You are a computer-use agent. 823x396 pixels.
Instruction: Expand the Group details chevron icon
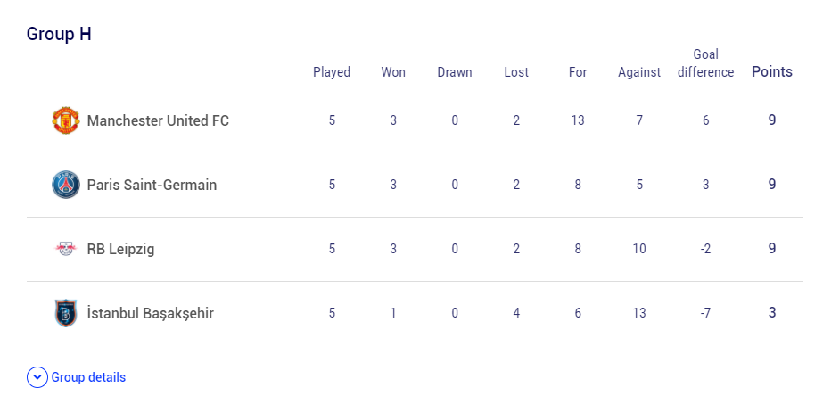tap(37, 377)
